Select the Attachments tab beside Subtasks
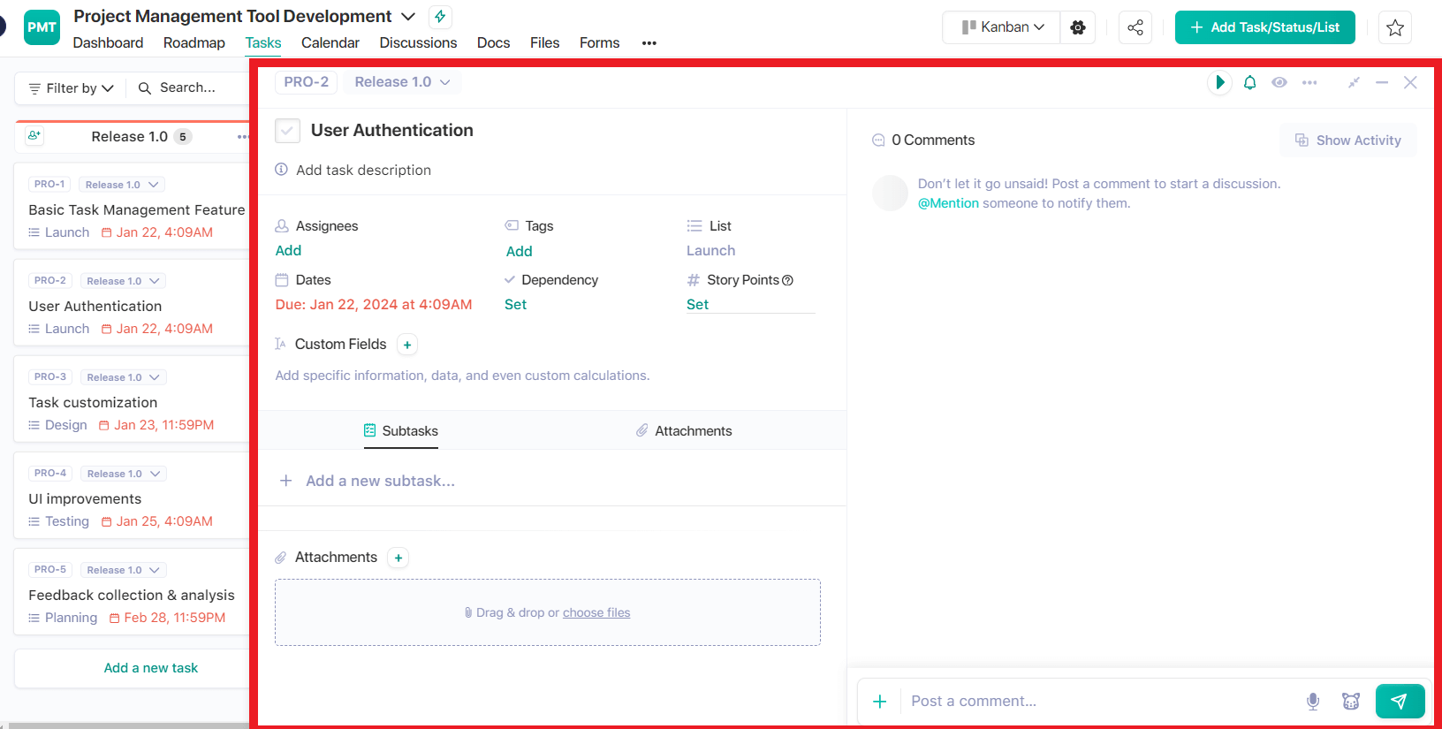 (x=684, y=431)
